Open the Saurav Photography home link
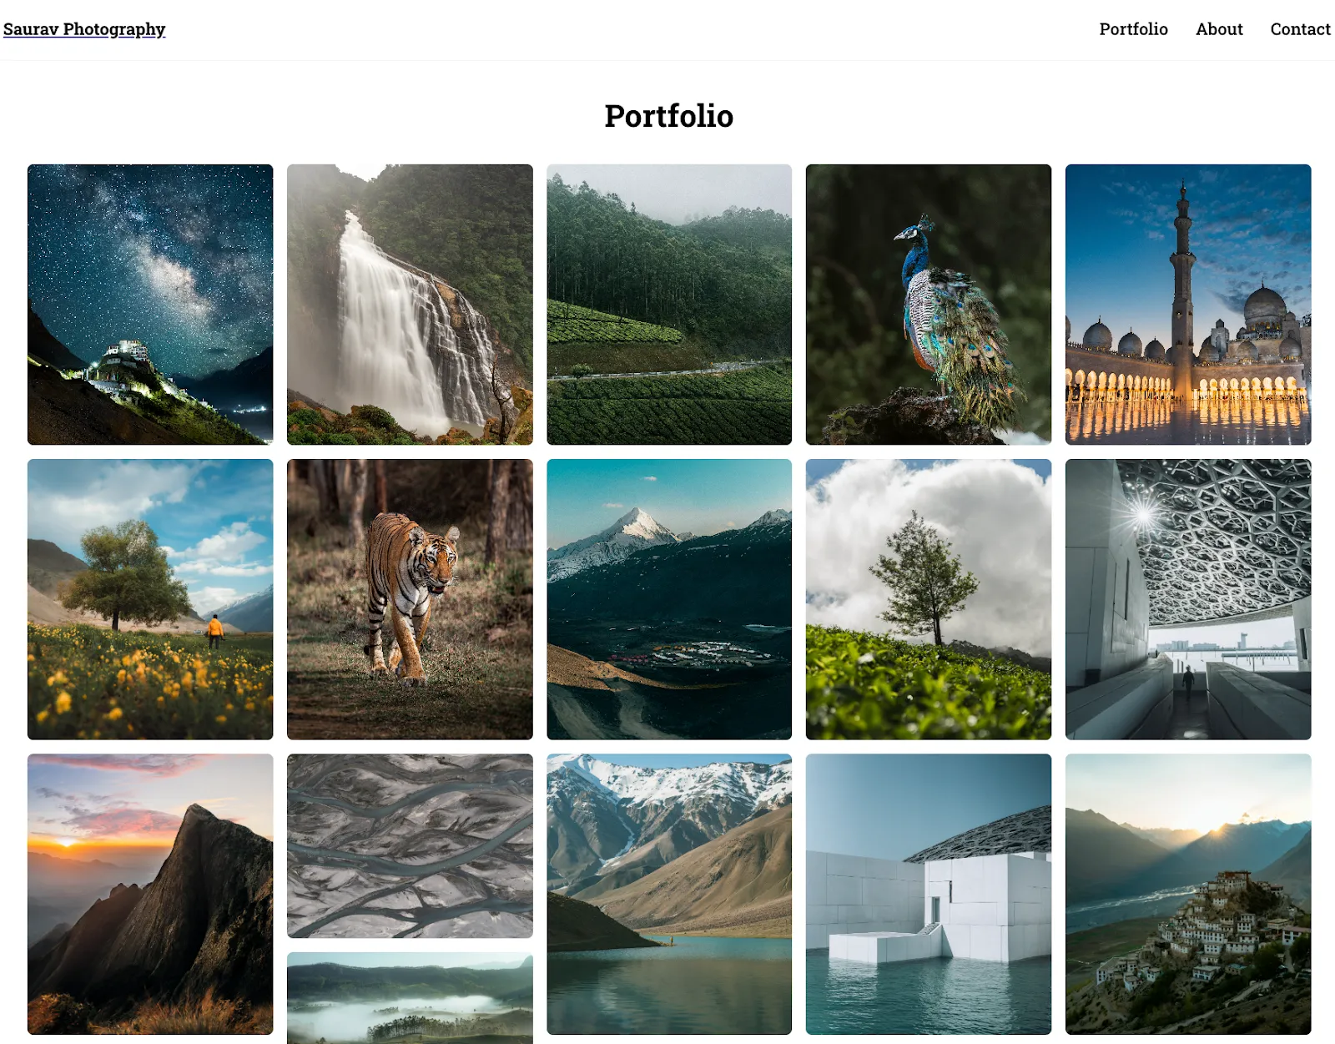1335x1044 pixels. 84,29
